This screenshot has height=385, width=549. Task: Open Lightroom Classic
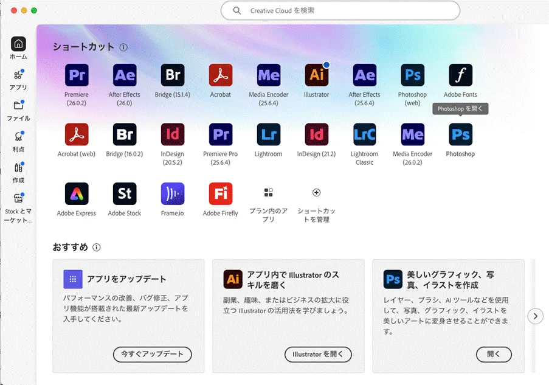[364, 134]
